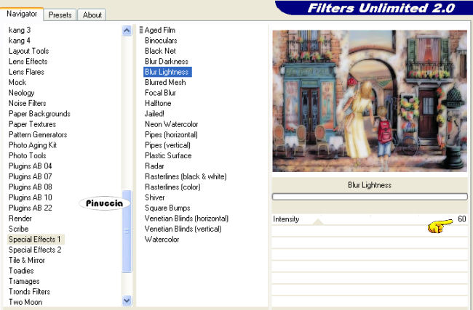Select the Scribe category

click(x=18, y=229)
